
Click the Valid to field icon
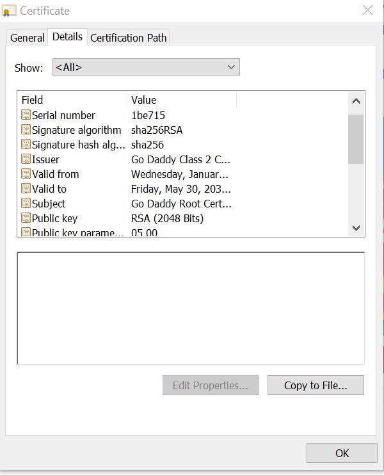coord(26,188)
